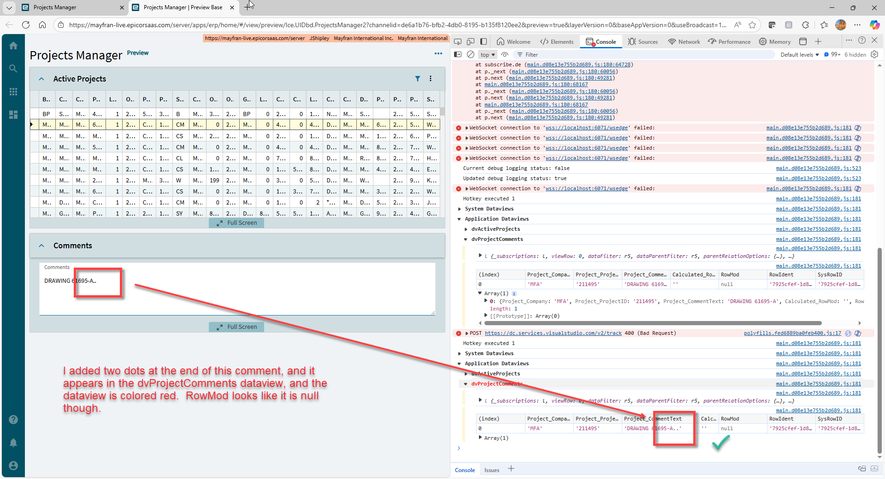Open the main.js:523 link for 'Current debug logging status'
Screen dimensions: 885x479
tap(819, 169)
